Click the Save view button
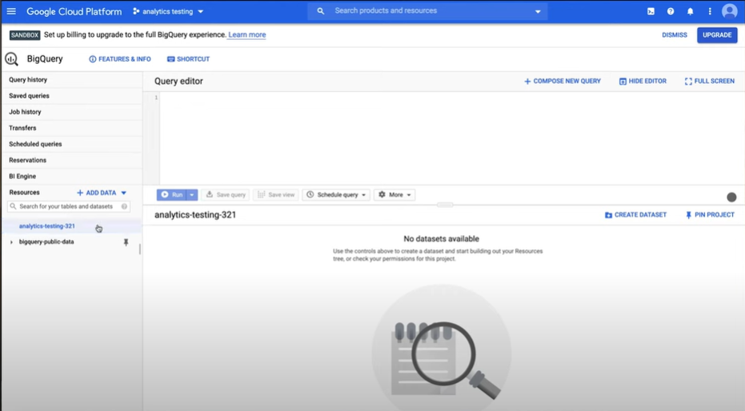The image size is (745, 411). (x=276, y=194)
